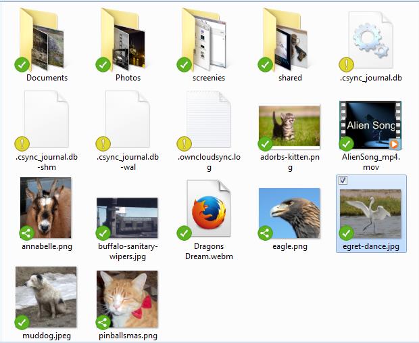
Task: Select the .owncloudsync.log file
Action: (x=208, y=125)
